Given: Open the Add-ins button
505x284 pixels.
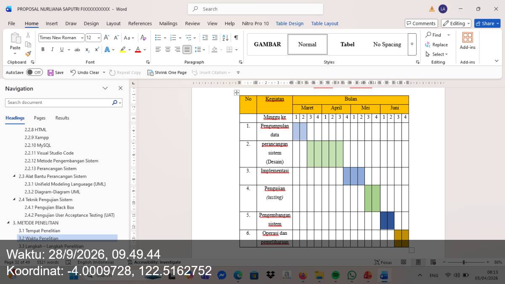Looking at the screenshot, I should click(x=468, y=41).
